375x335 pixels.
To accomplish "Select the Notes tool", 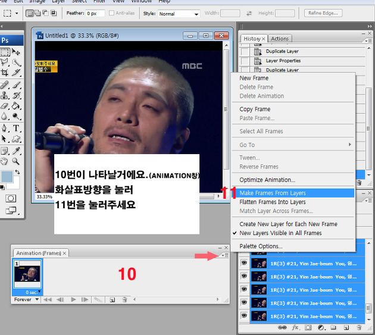I will (x=5, y=151).
